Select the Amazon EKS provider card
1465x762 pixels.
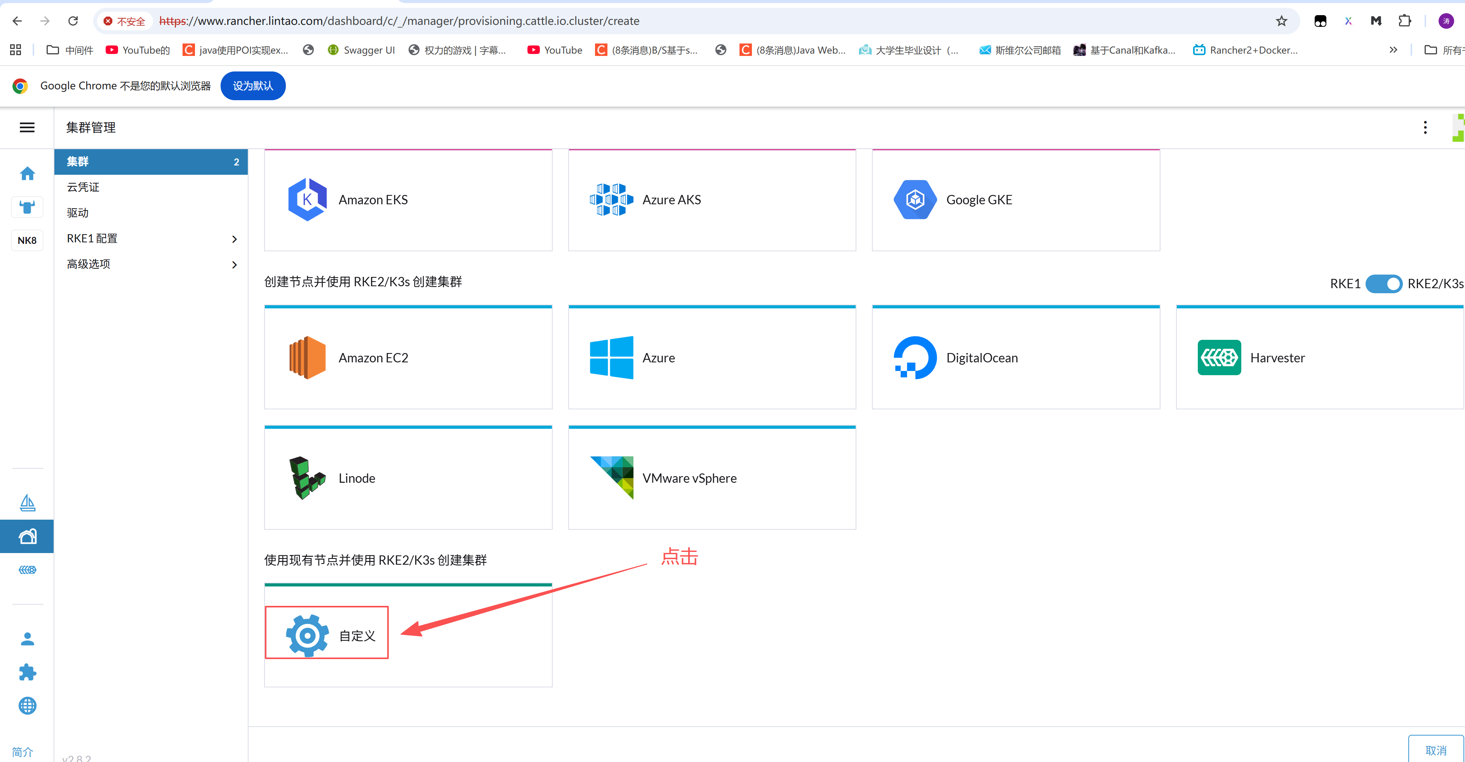click(408, 200)
